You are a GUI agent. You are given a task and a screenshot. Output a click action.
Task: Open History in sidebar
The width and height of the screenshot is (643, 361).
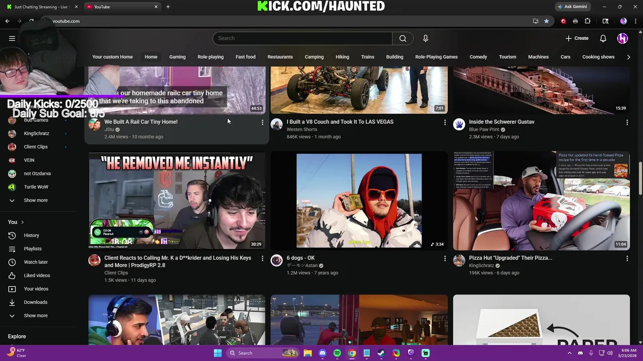31,235
